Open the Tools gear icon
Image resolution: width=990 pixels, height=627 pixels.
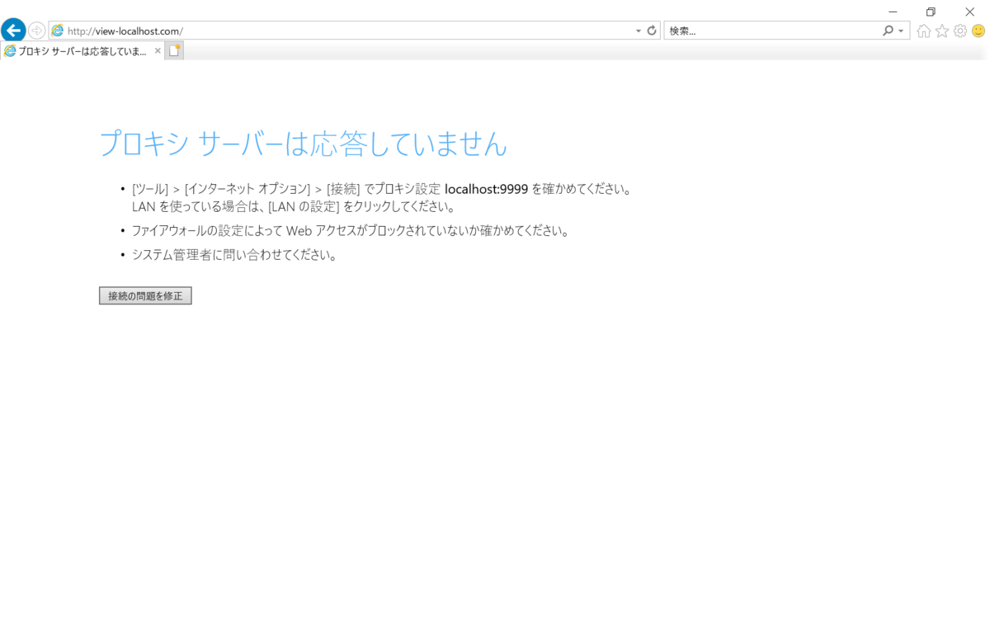pos(959,30)
